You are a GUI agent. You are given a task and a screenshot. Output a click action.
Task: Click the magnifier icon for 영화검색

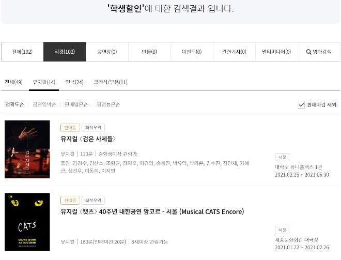pos(308,52)
